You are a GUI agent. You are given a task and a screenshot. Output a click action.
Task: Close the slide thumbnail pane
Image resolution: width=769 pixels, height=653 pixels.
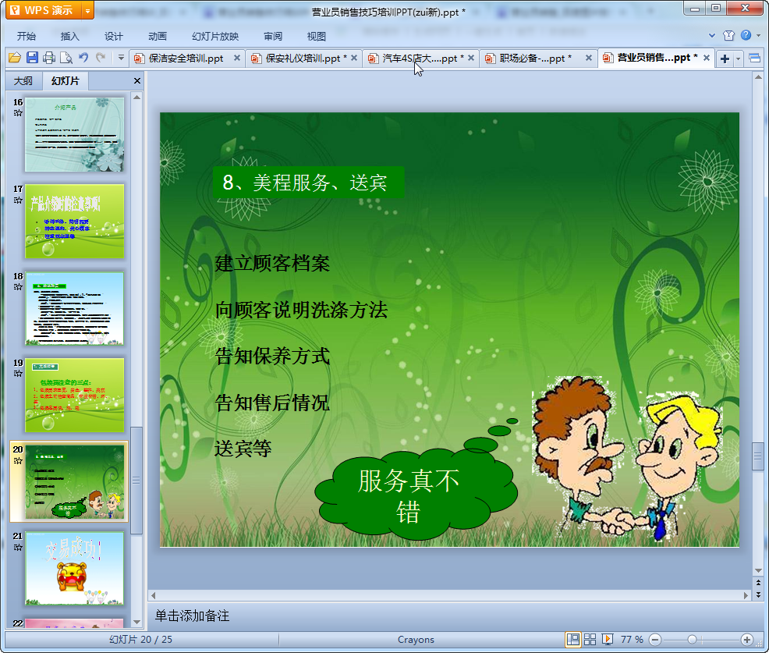[x=137, y=81]
